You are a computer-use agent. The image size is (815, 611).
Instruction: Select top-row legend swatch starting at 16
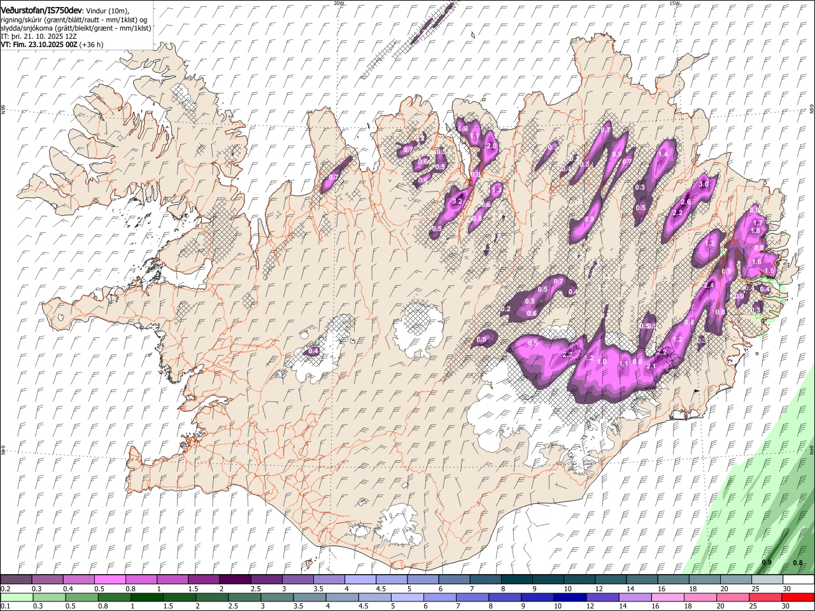672,579
